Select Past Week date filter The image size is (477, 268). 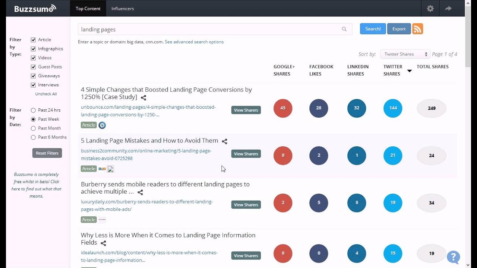pos(33,119)
